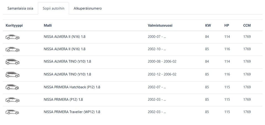
Task: Click body icon for ALMERA TINO 2000-08 row
Action: (12, 62)
